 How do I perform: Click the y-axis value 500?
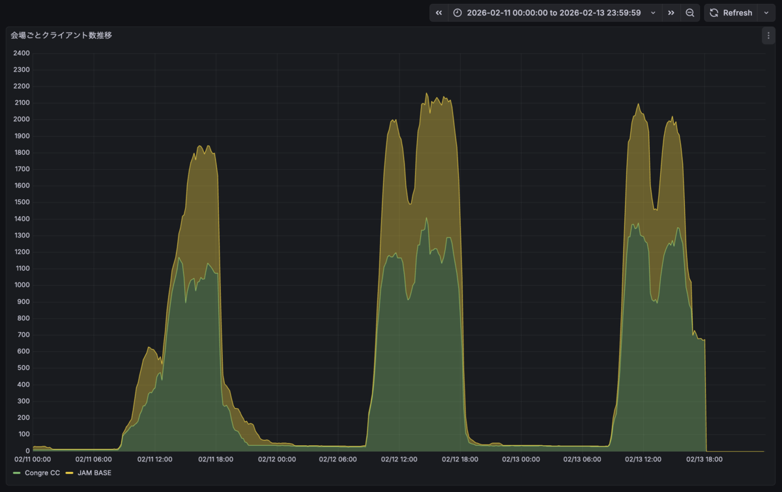[x=23, y=368]
